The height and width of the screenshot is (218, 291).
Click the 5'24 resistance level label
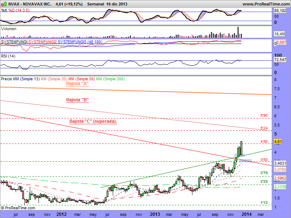click(264, 128)
